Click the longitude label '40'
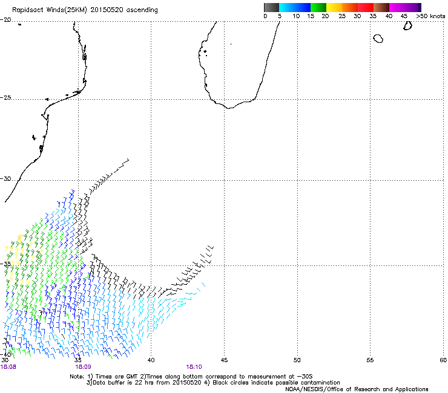This screenshot has height=393, width=448. 151,360
